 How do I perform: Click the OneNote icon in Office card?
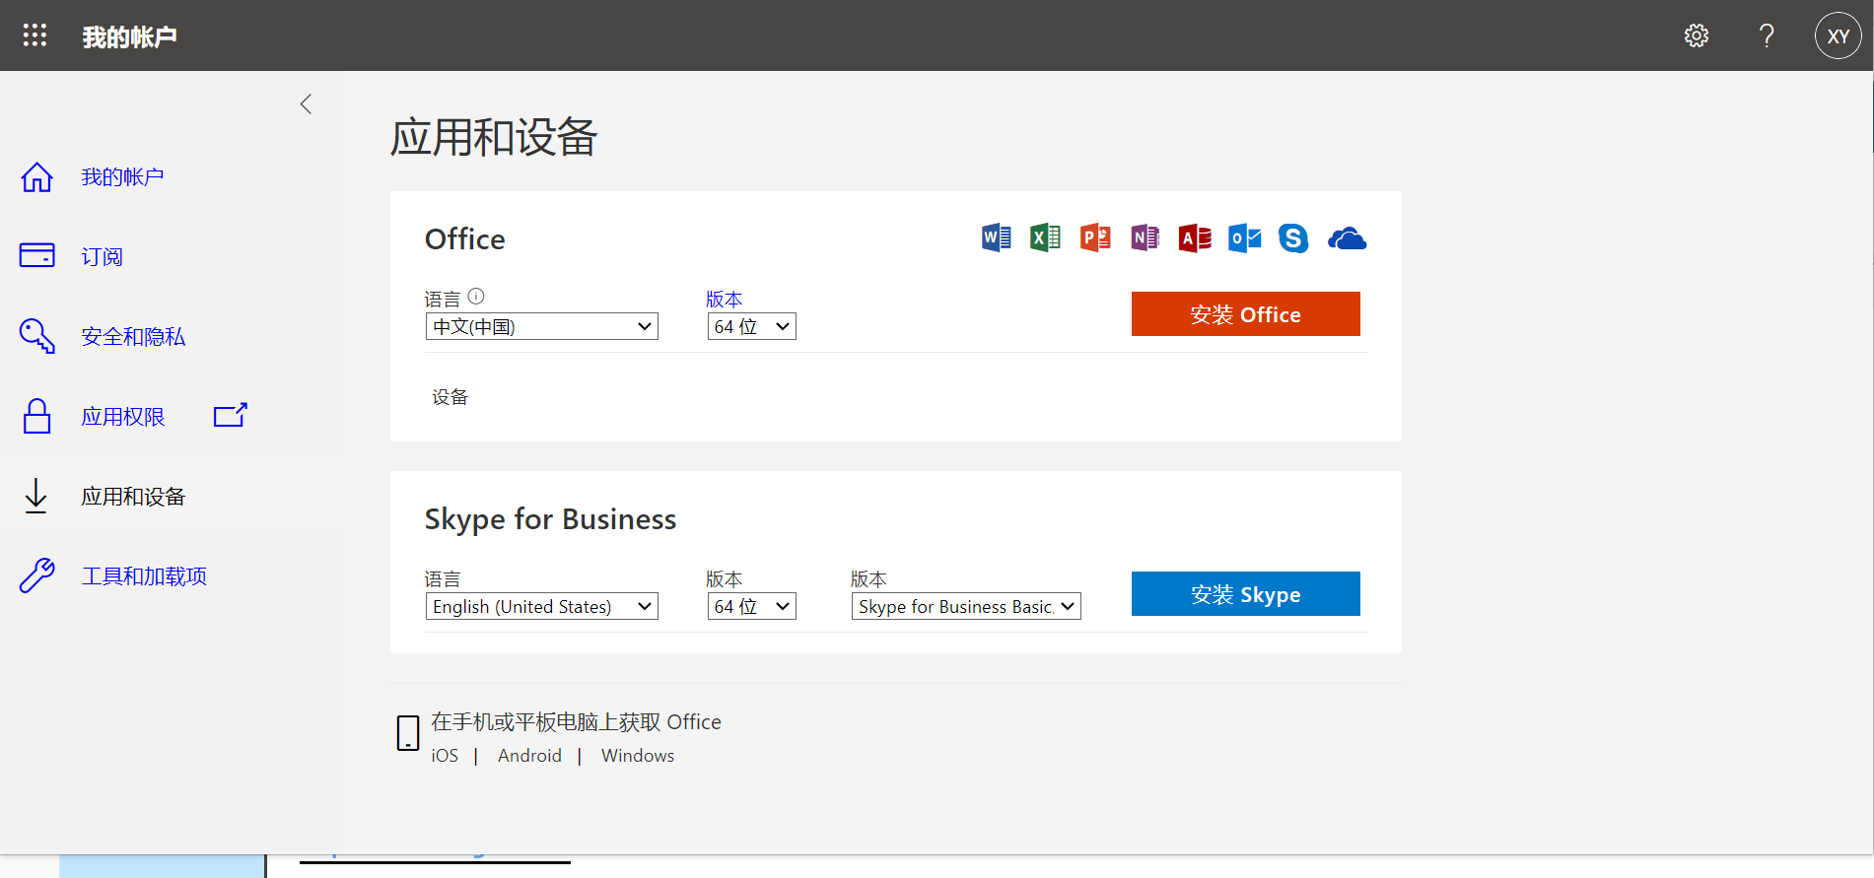pyautogui.click(x=1145, y=238)
